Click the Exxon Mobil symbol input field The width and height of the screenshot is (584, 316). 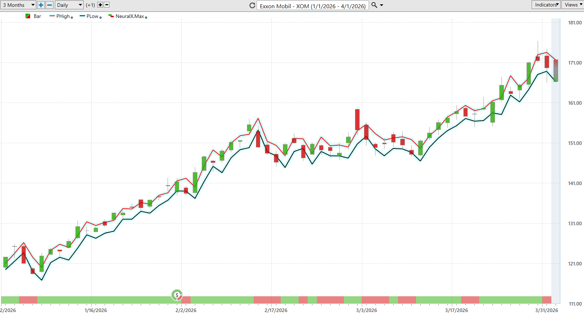[x=312, y=6]
